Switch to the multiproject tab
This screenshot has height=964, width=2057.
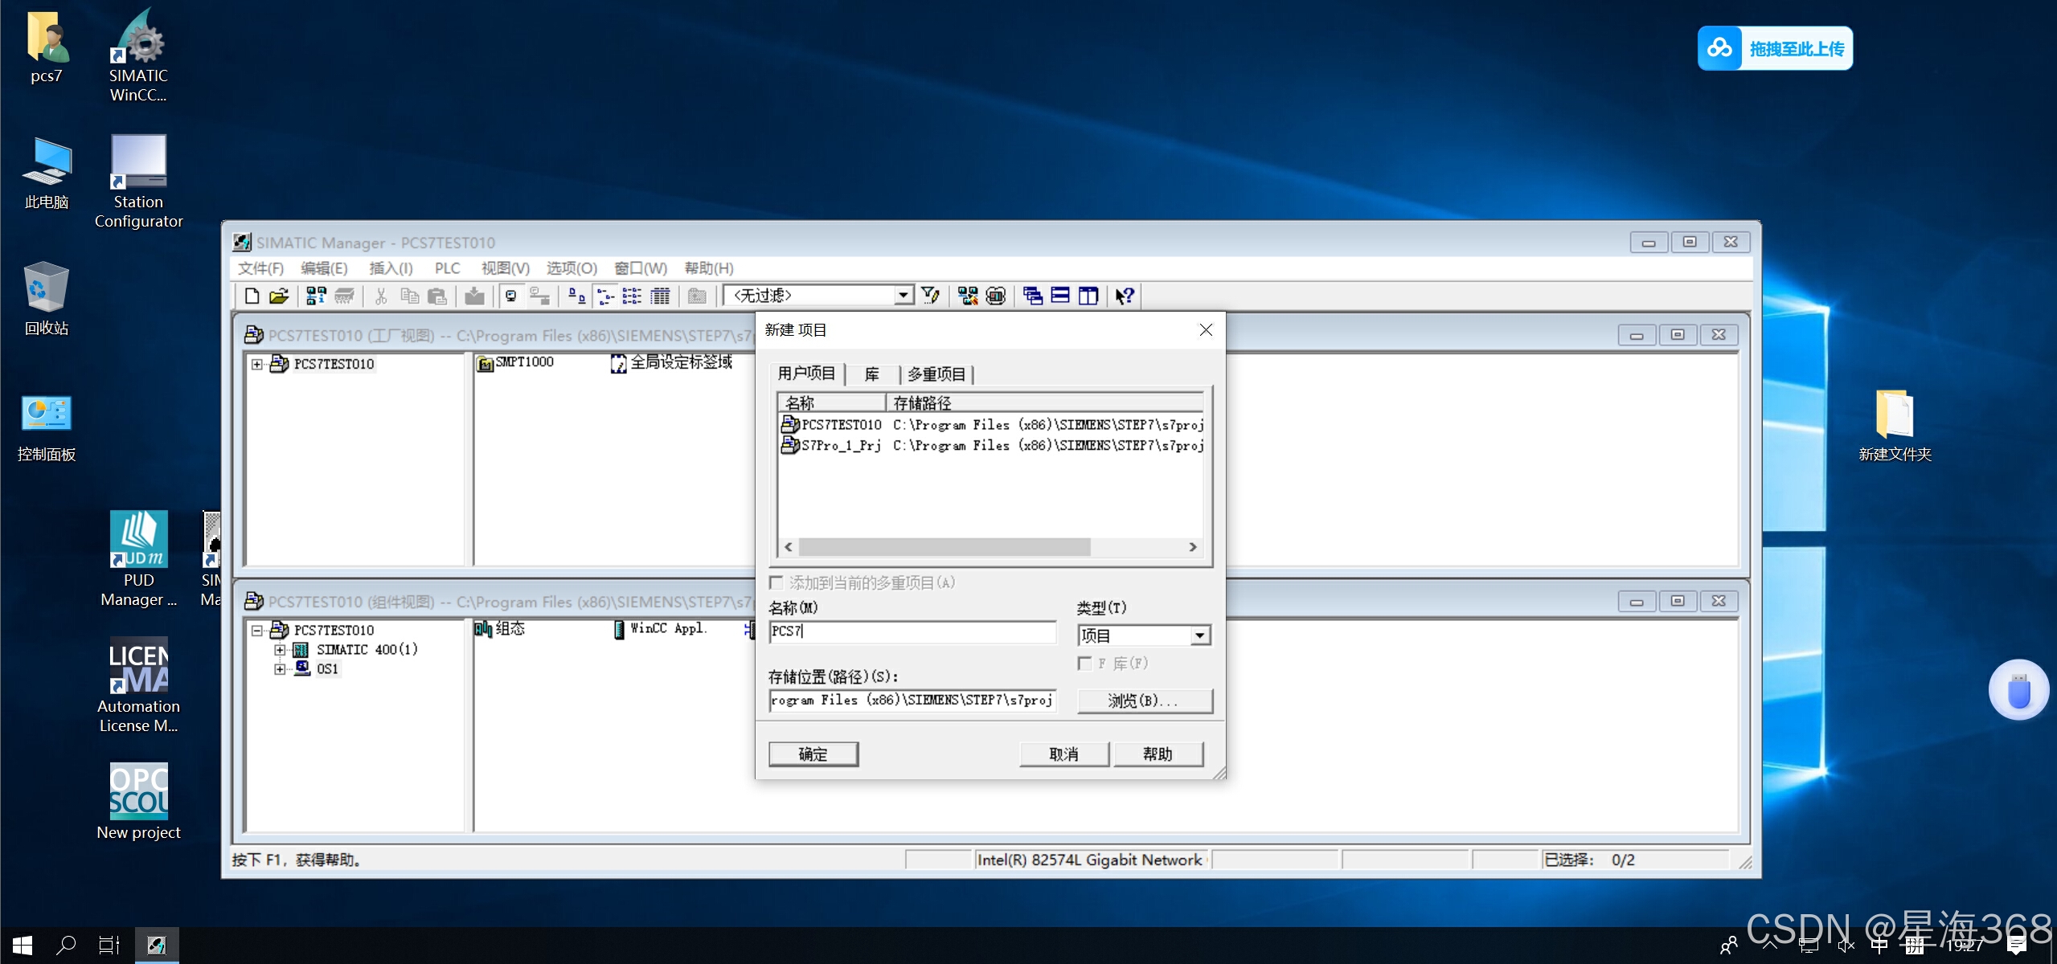[x=936, y=374]
